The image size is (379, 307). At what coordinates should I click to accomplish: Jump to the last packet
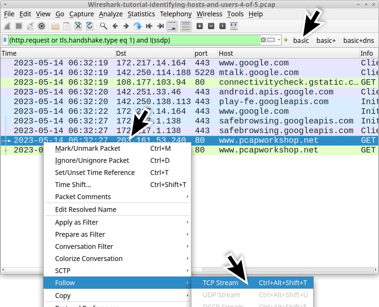(x=161, y=26)
